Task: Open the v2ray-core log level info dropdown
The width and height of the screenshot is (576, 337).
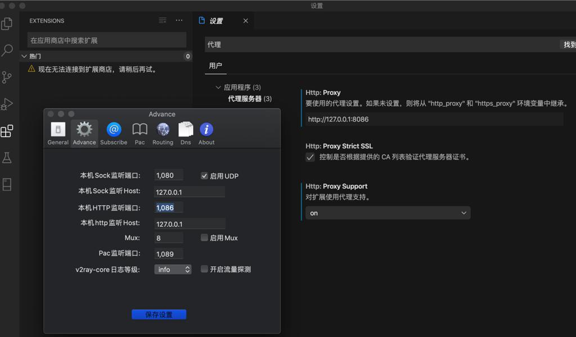Action: point(173,270)
